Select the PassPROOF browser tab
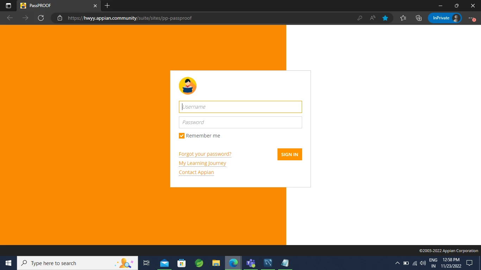Screen dimensions: 481x270 click(x=58, y=6)
